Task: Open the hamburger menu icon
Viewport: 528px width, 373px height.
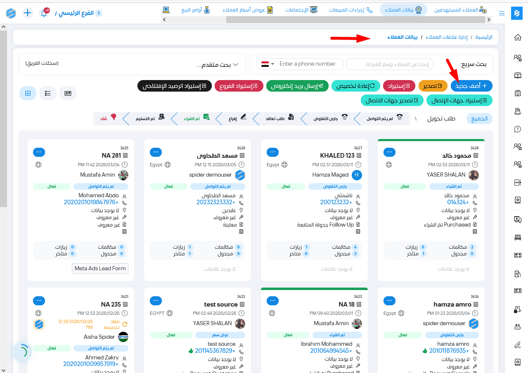Action: pos(502,13)
